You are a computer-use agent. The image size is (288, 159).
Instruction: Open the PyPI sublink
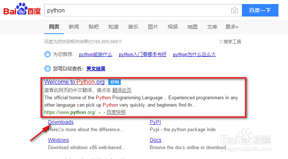click(x=155, y=122)
